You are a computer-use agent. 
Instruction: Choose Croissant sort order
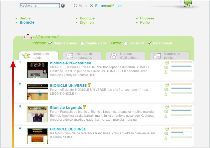[x=125, y=43]
